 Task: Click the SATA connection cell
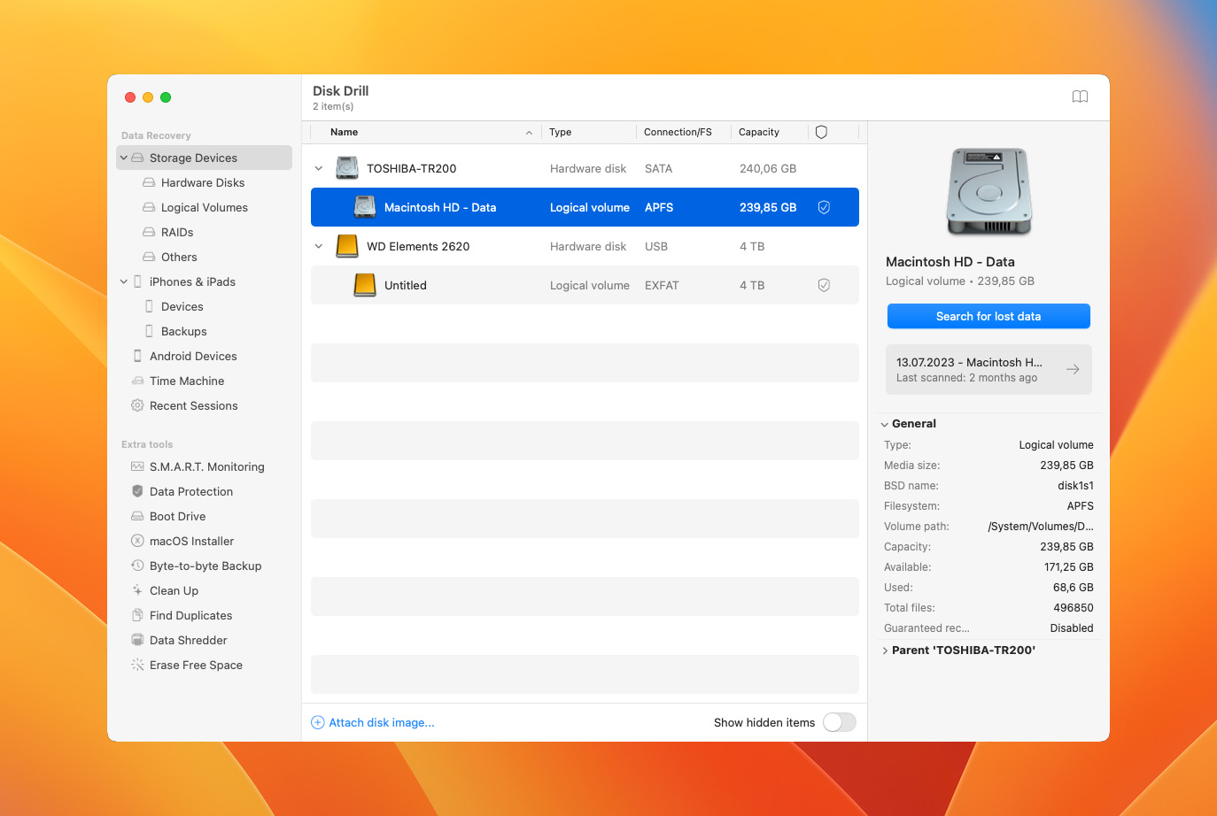tap(658, 168)
